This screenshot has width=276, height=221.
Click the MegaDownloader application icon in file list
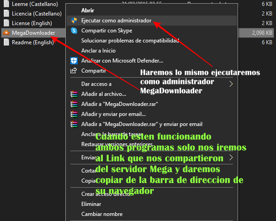pyautogui.click(x=6, y=33)
